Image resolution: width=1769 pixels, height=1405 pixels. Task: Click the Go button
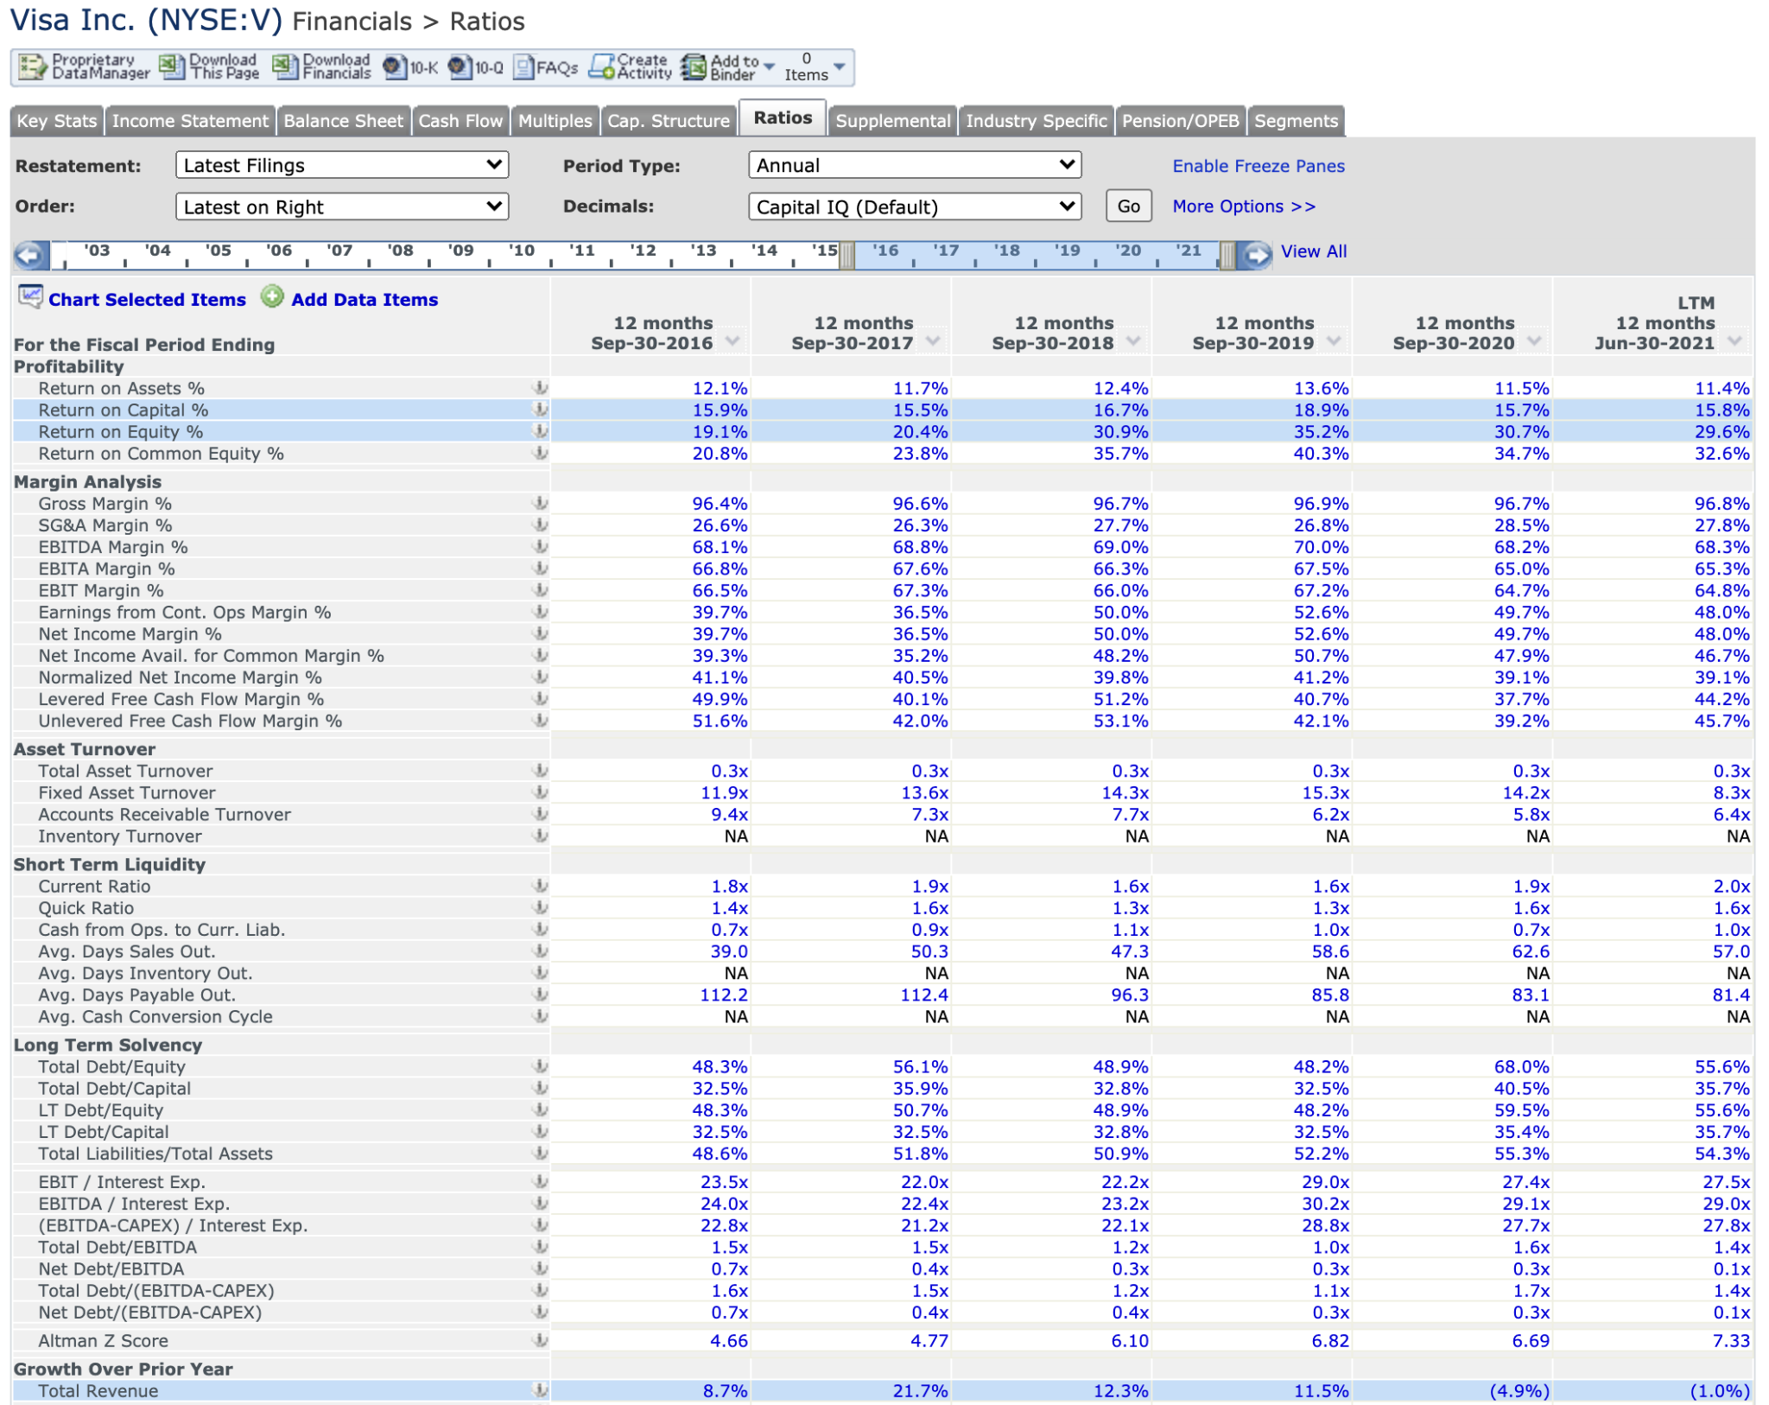click(1128, 207)
